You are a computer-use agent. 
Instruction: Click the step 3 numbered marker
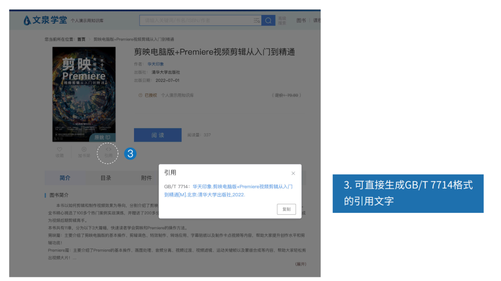[x=130, y=153]
